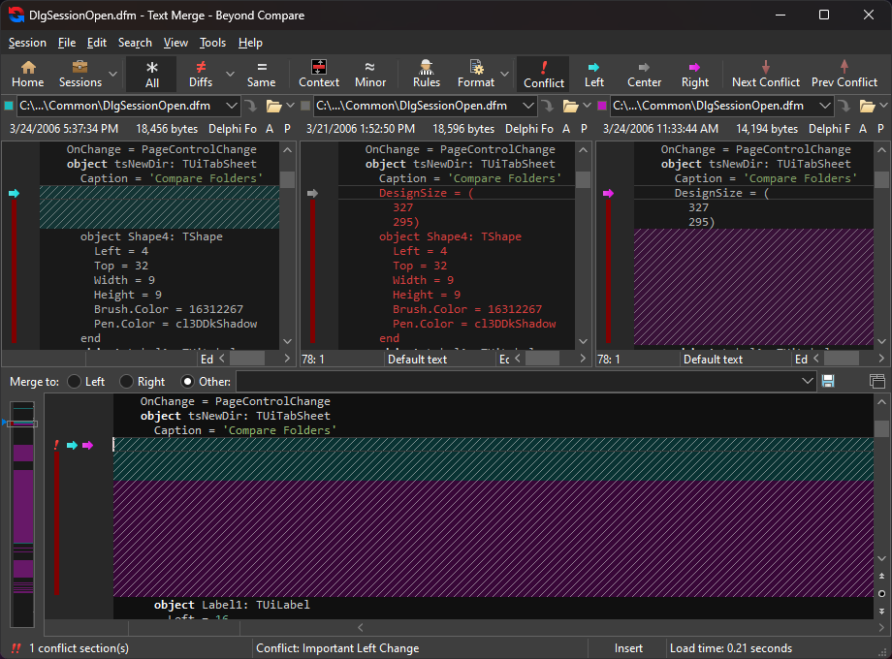Set merge target to Right

(x=126, y=382)
